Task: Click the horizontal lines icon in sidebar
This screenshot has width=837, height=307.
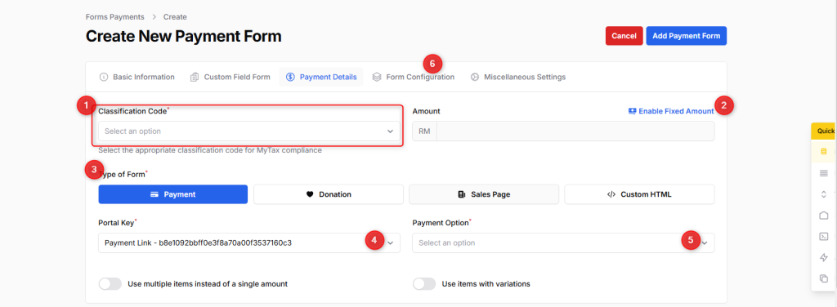Action: coord(824,173)
